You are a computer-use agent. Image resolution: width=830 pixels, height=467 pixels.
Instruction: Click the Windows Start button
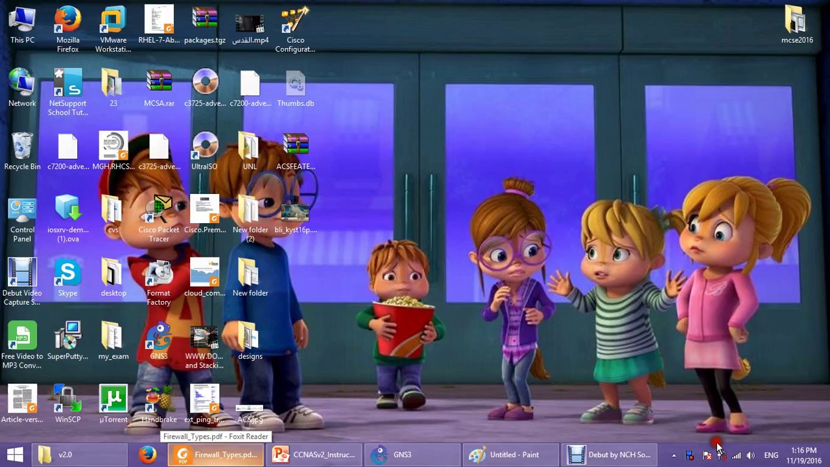(x=15, y=455)
